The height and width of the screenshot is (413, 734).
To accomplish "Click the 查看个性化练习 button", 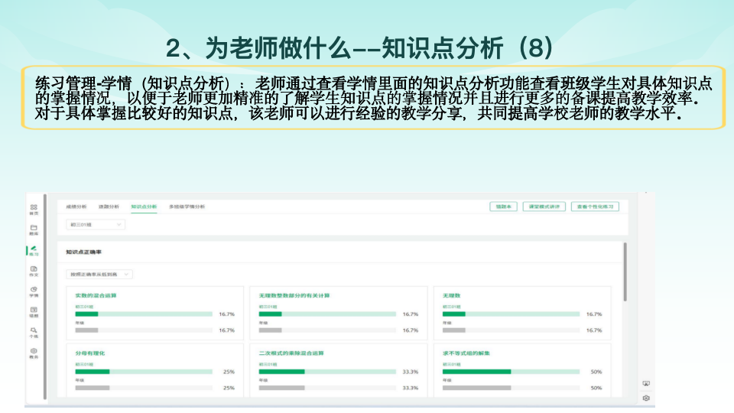I will point(595,206).
